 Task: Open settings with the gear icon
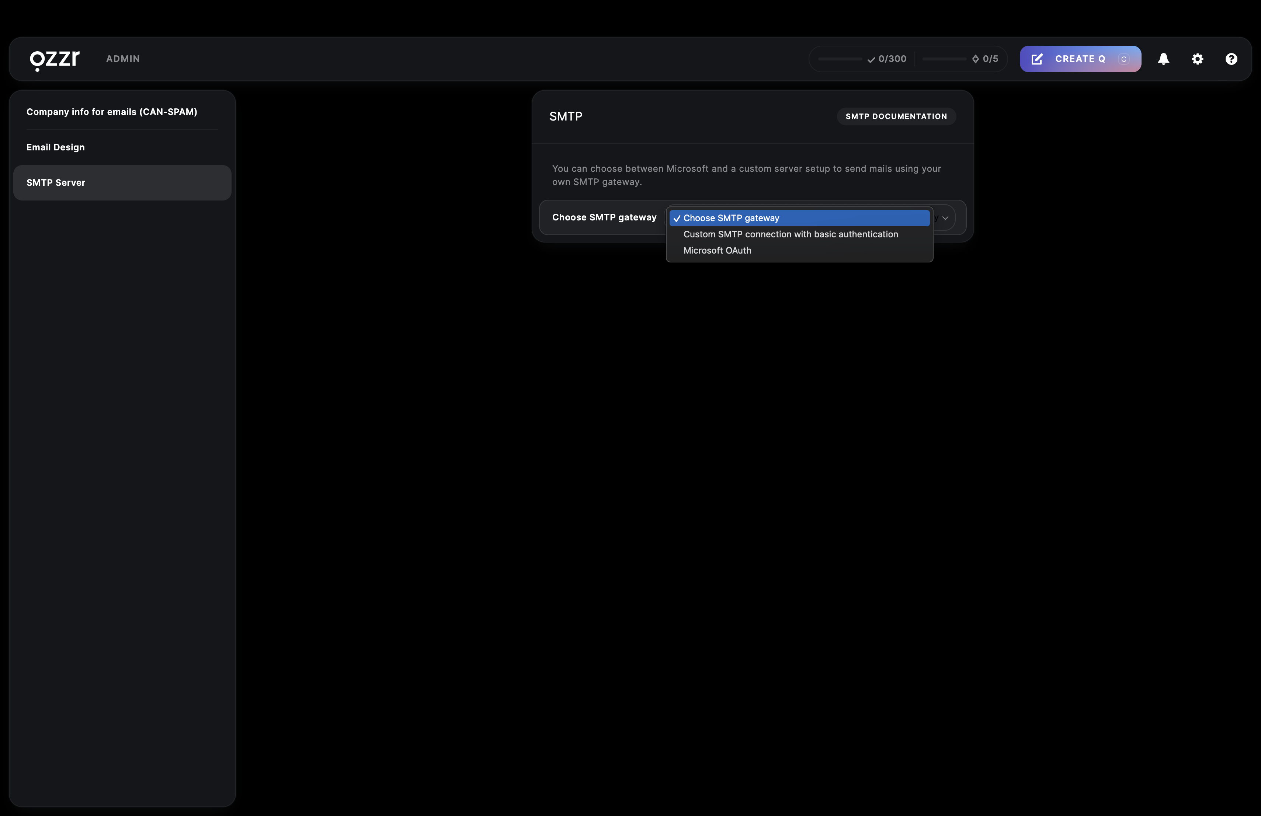point(1197,59)
